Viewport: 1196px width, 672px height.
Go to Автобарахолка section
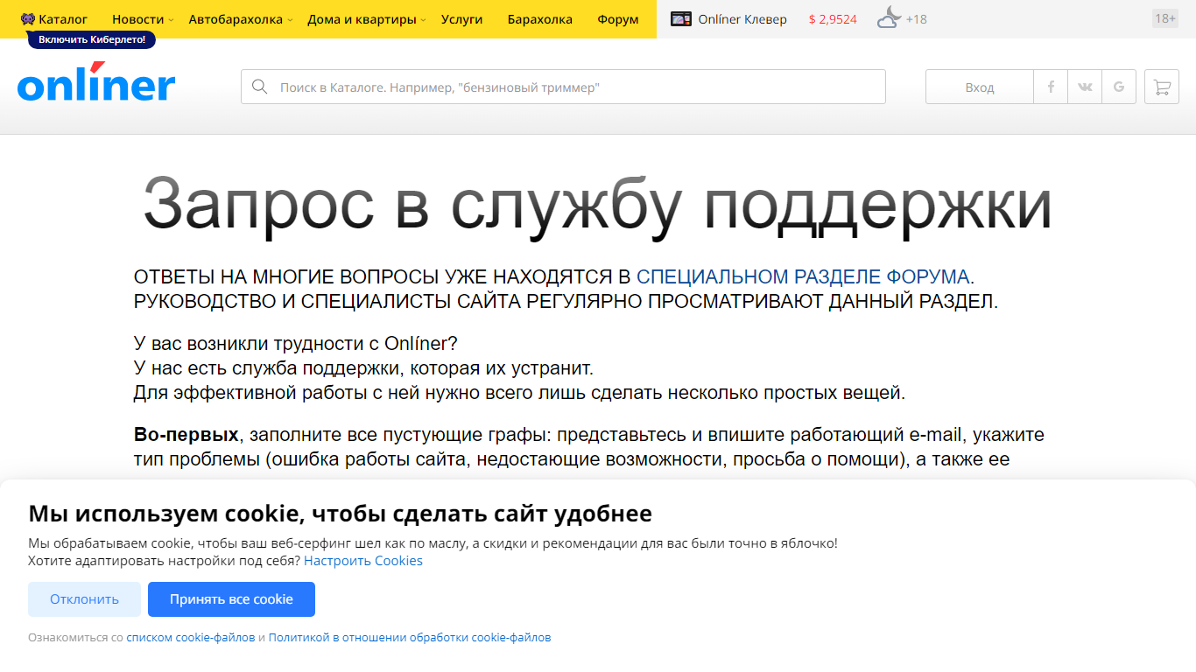[236, 19]
